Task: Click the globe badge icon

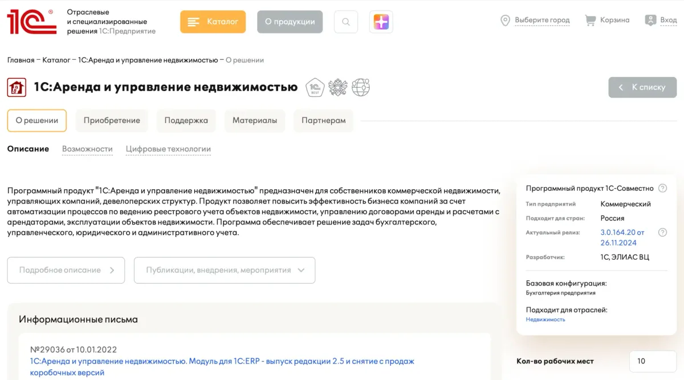Action: [361, 87]
